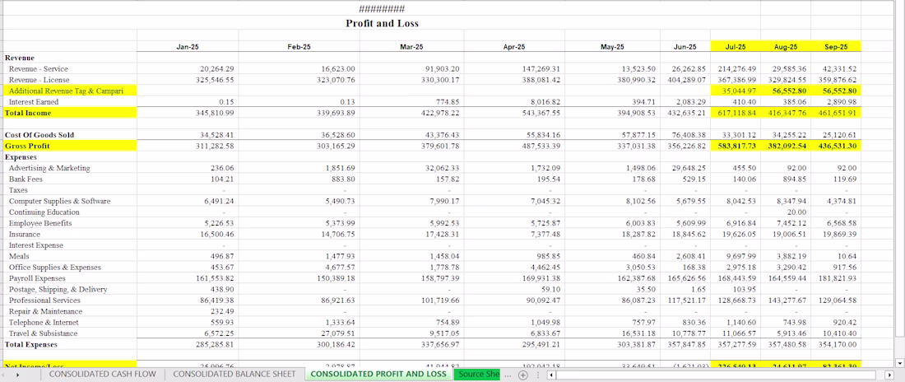The width and height of the screenshot is (905, 382).
Task: Click the Revenue section label
Action: 20,58
